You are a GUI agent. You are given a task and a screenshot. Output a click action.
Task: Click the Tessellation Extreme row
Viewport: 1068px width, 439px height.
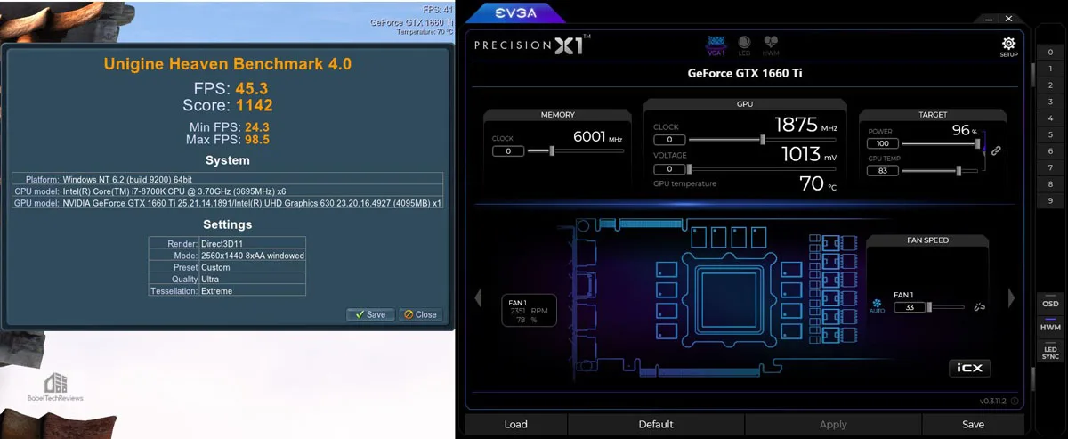click(x=227, y=291)
